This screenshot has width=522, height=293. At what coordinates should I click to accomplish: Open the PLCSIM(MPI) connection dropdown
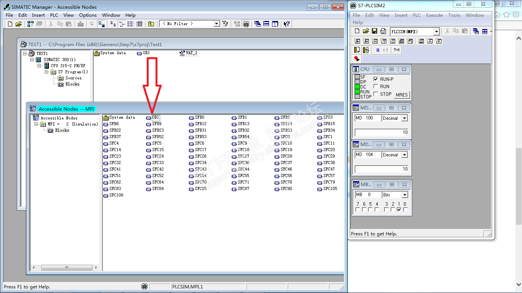(x=436, y=32)
